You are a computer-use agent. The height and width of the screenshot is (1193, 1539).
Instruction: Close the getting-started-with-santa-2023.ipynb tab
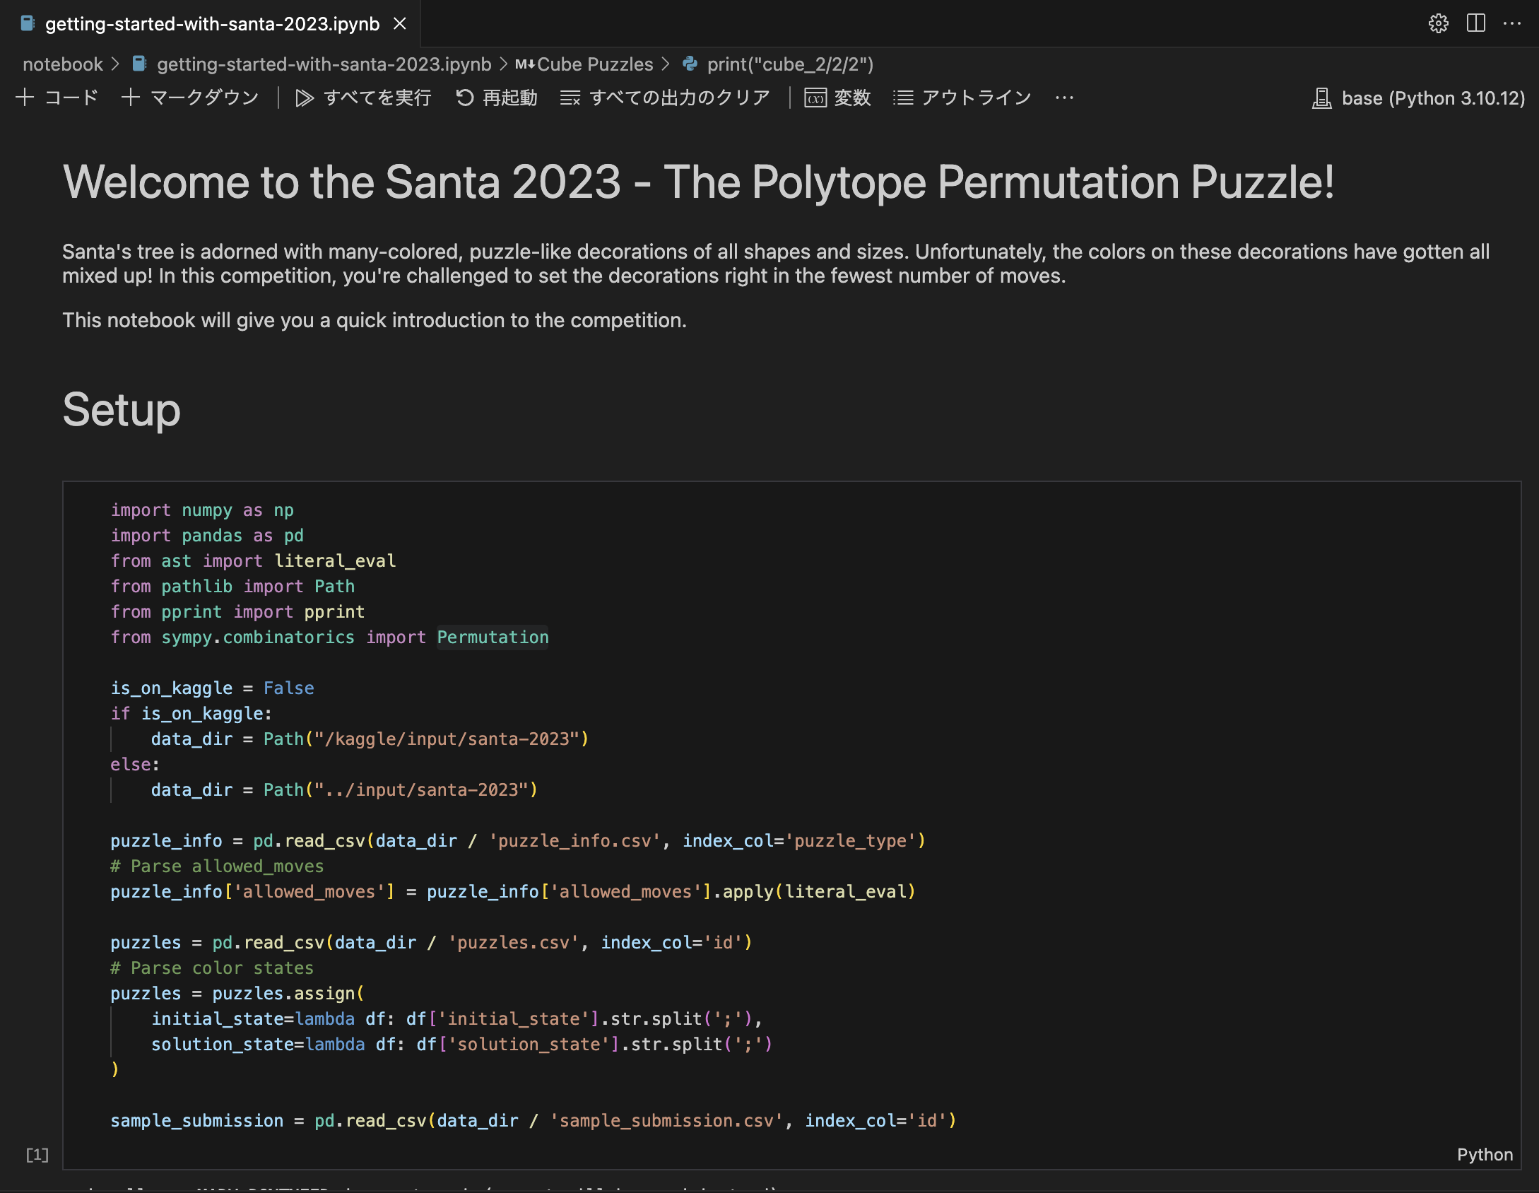coord(400,24)
